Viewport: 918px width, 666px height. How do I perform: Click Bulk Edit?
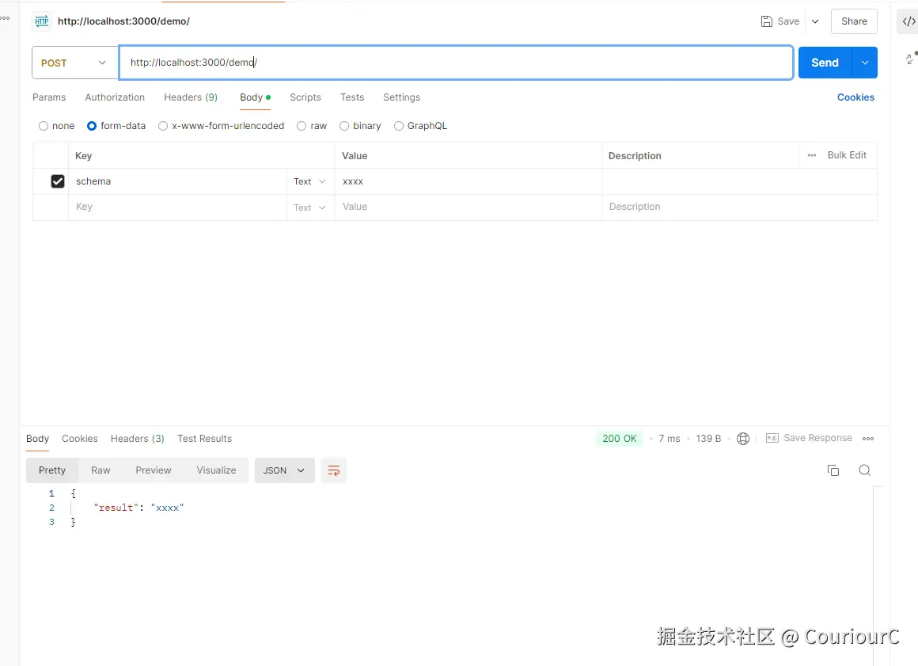tap(847, 155)
